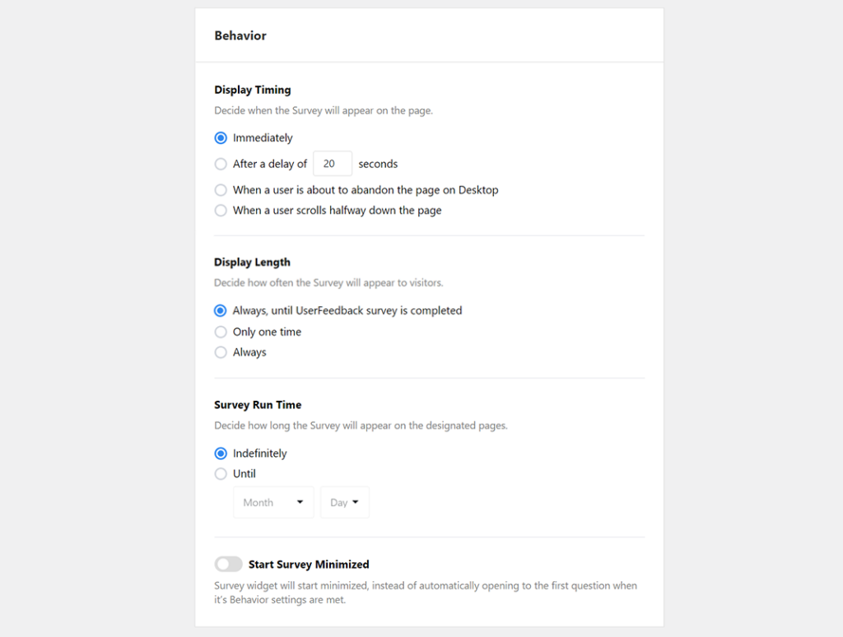Open the Month dropdown
The width and height of the screenshot is (843, 637).
click(x=273, y=502)
